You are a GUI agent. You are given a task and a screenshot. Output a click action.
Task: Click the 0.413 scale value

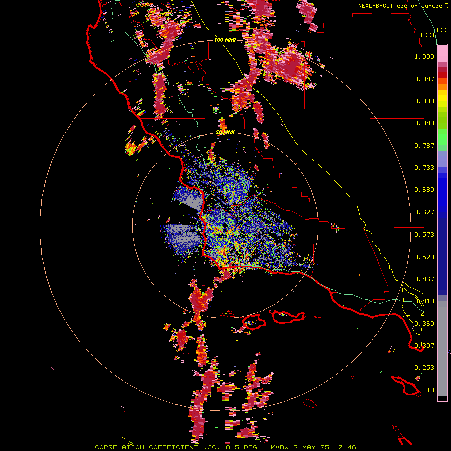[x=424, y=301]
